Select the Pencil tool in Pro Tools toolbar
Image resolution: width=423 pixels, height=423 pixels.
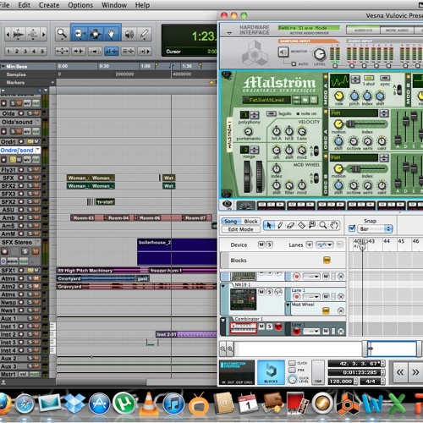tap(145, 34)
